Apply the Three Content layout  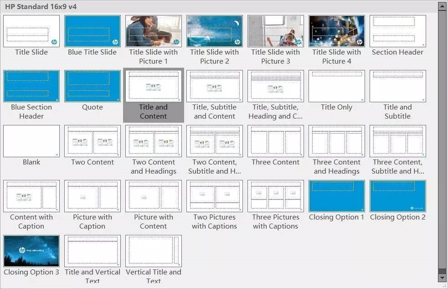[x=276, y=141]
